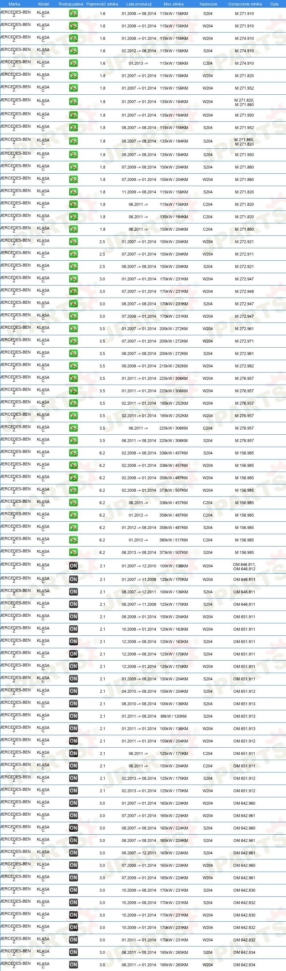Click the Rodzaj paliwa column header

[x=71, y=4]
